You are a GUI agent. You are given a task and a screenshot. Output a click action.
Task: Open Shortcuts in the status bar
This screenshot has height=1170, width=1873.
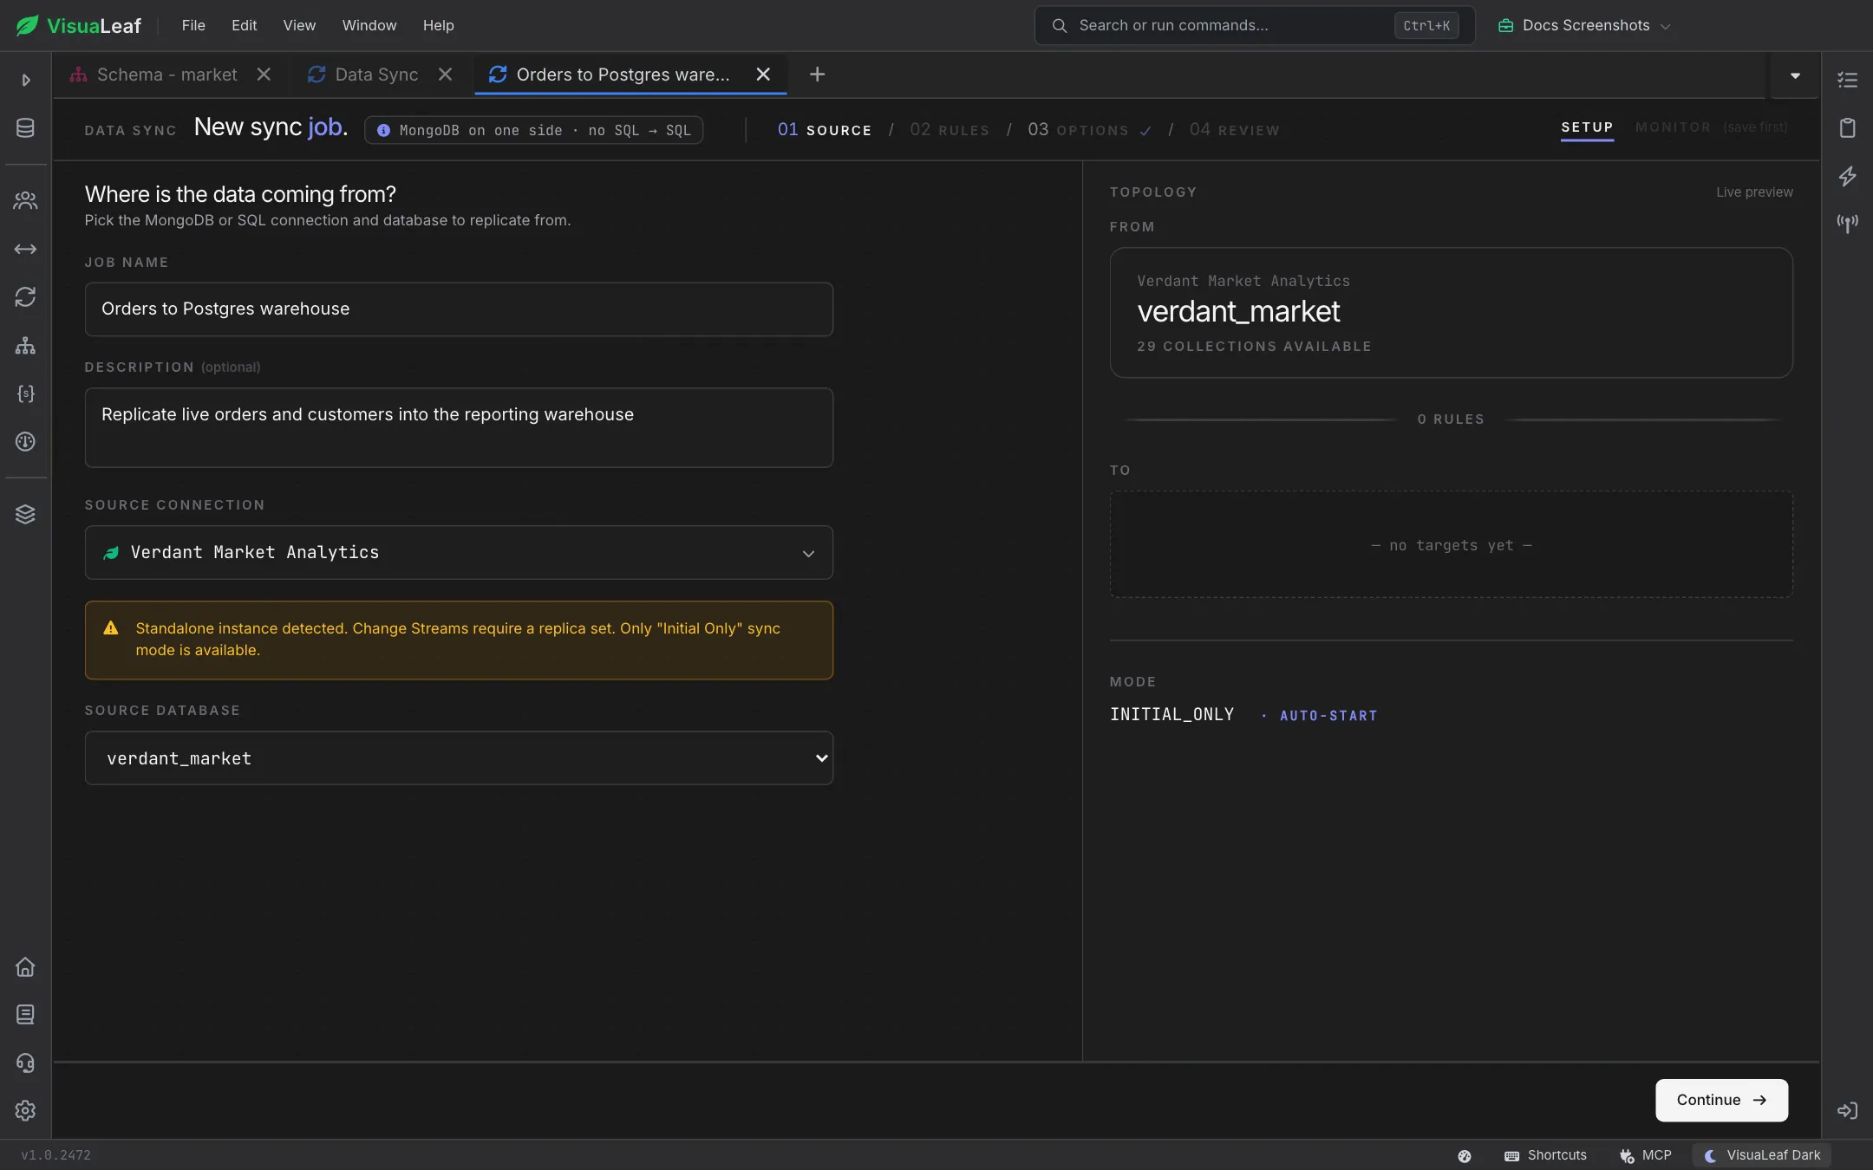[1545, 1155]
